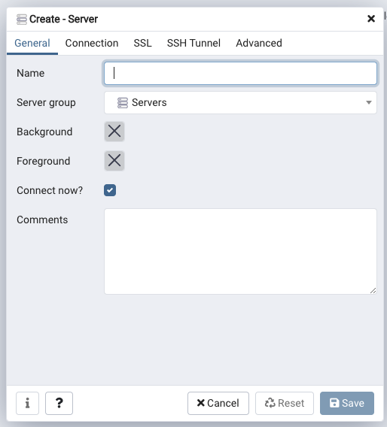The width and height of the screenshot is (387, 427).
Task: Go to the SSH Tunnel tab
Action: click(x=193, y=43)
